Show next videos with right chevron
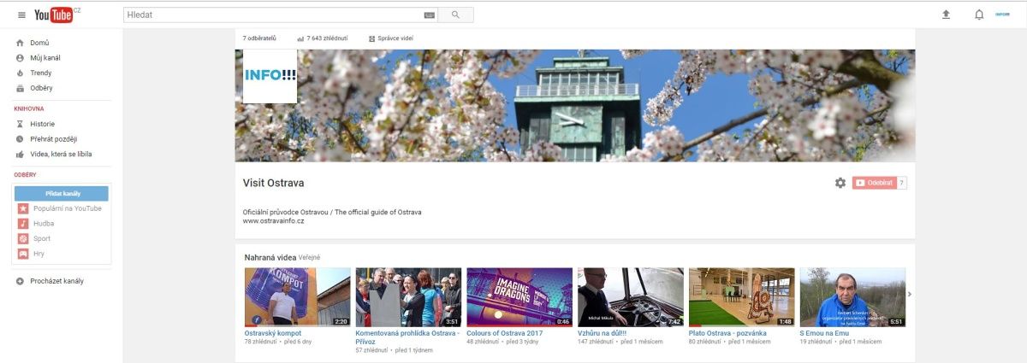 [x=910, y=295]
